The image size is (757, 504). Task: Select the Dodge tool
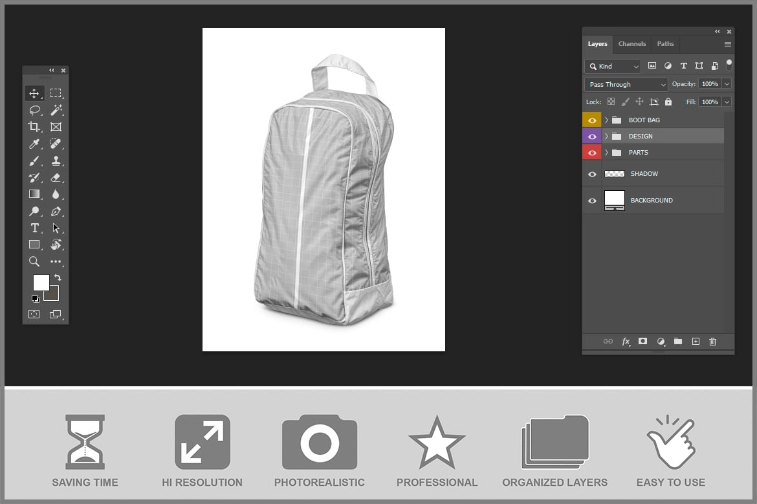[x=34, y=211]
